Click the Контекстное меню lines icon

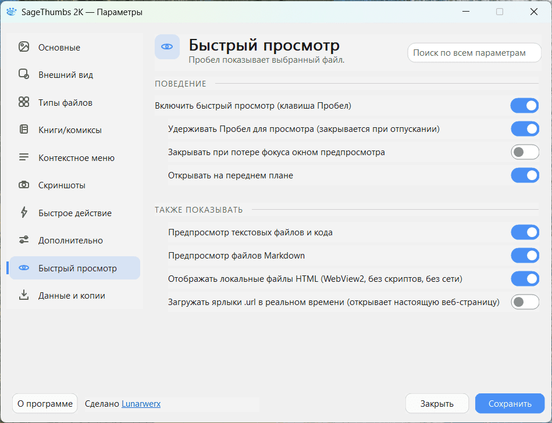[24, 157]
